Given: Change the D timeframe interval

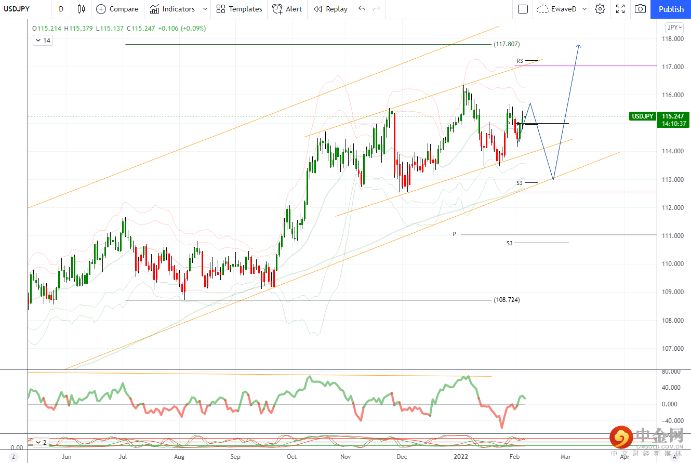Looking at the screenshot, I should pyautogui.click(x=61, y=9).
